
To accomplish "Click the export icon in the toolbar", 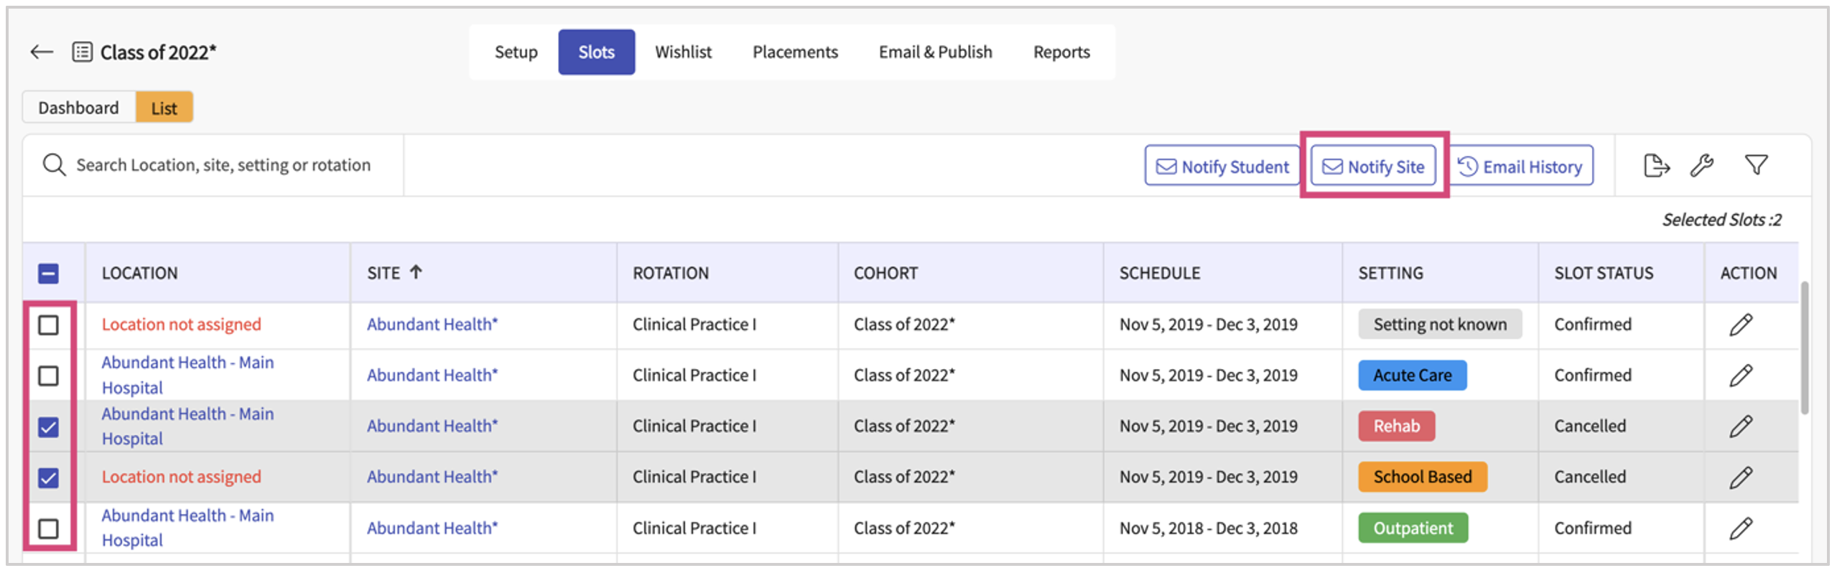I will click(1656, 166).
